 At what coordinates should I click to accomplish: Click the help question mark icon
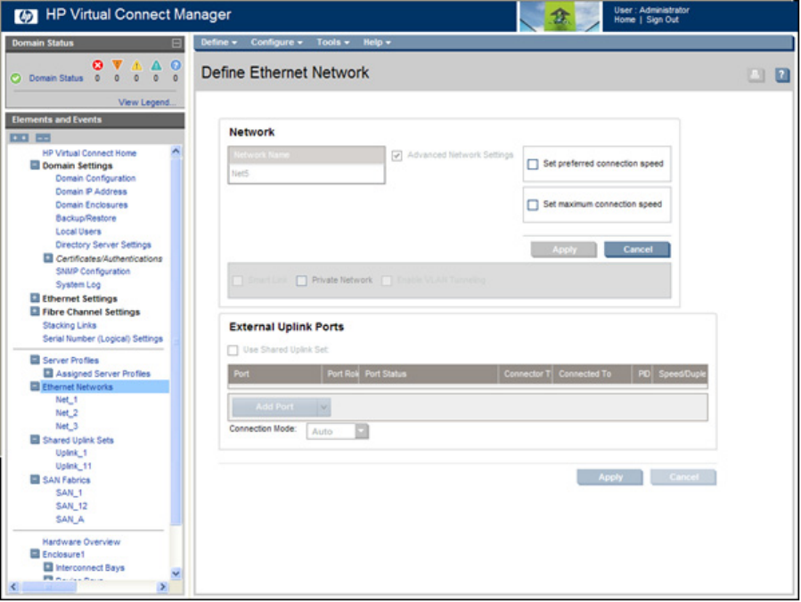point(782,76)
